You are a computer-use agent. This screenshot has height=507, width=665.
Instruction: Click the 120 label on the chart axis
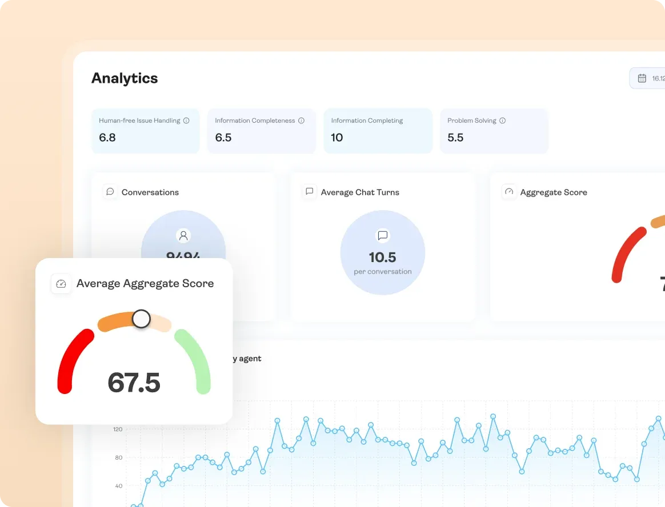[x=118, y=429]
